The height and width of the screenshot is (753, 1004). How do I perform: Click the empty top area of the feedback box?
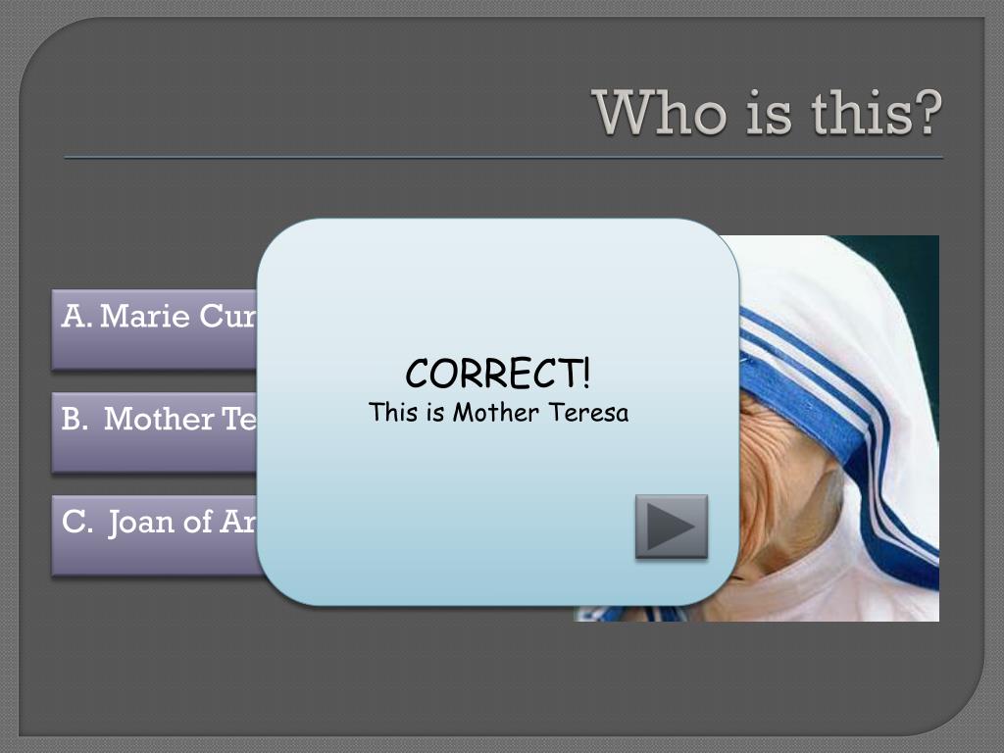(498, 281)
